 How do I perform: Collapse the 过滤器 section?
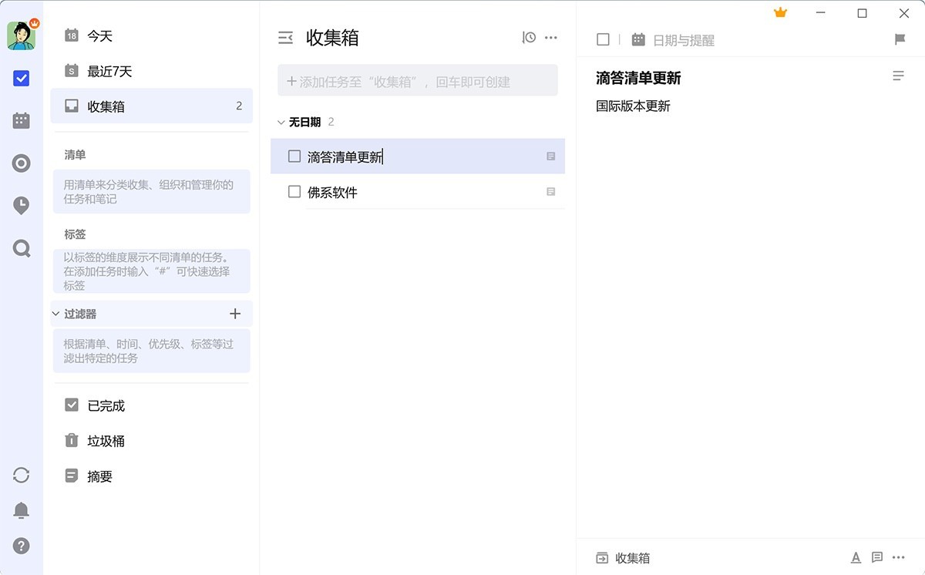point(55,314)
